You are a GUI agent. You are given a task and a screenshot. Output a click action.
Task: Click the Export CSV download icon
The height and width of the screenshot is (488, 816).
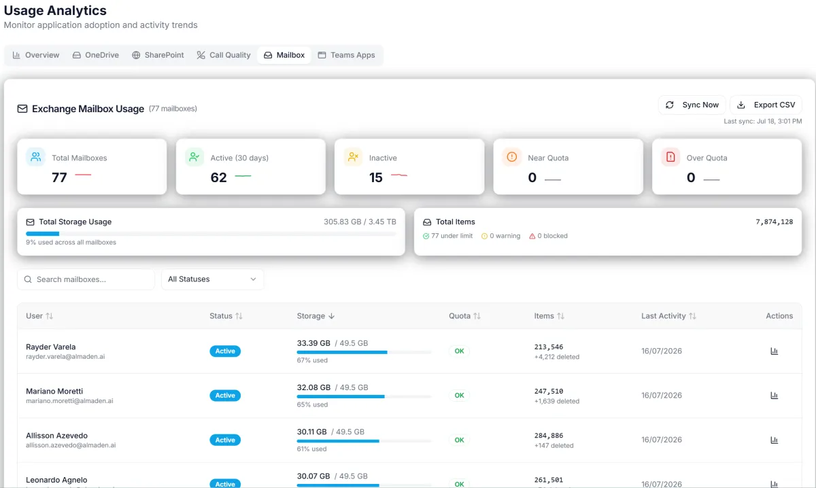(x=742, y=105)
